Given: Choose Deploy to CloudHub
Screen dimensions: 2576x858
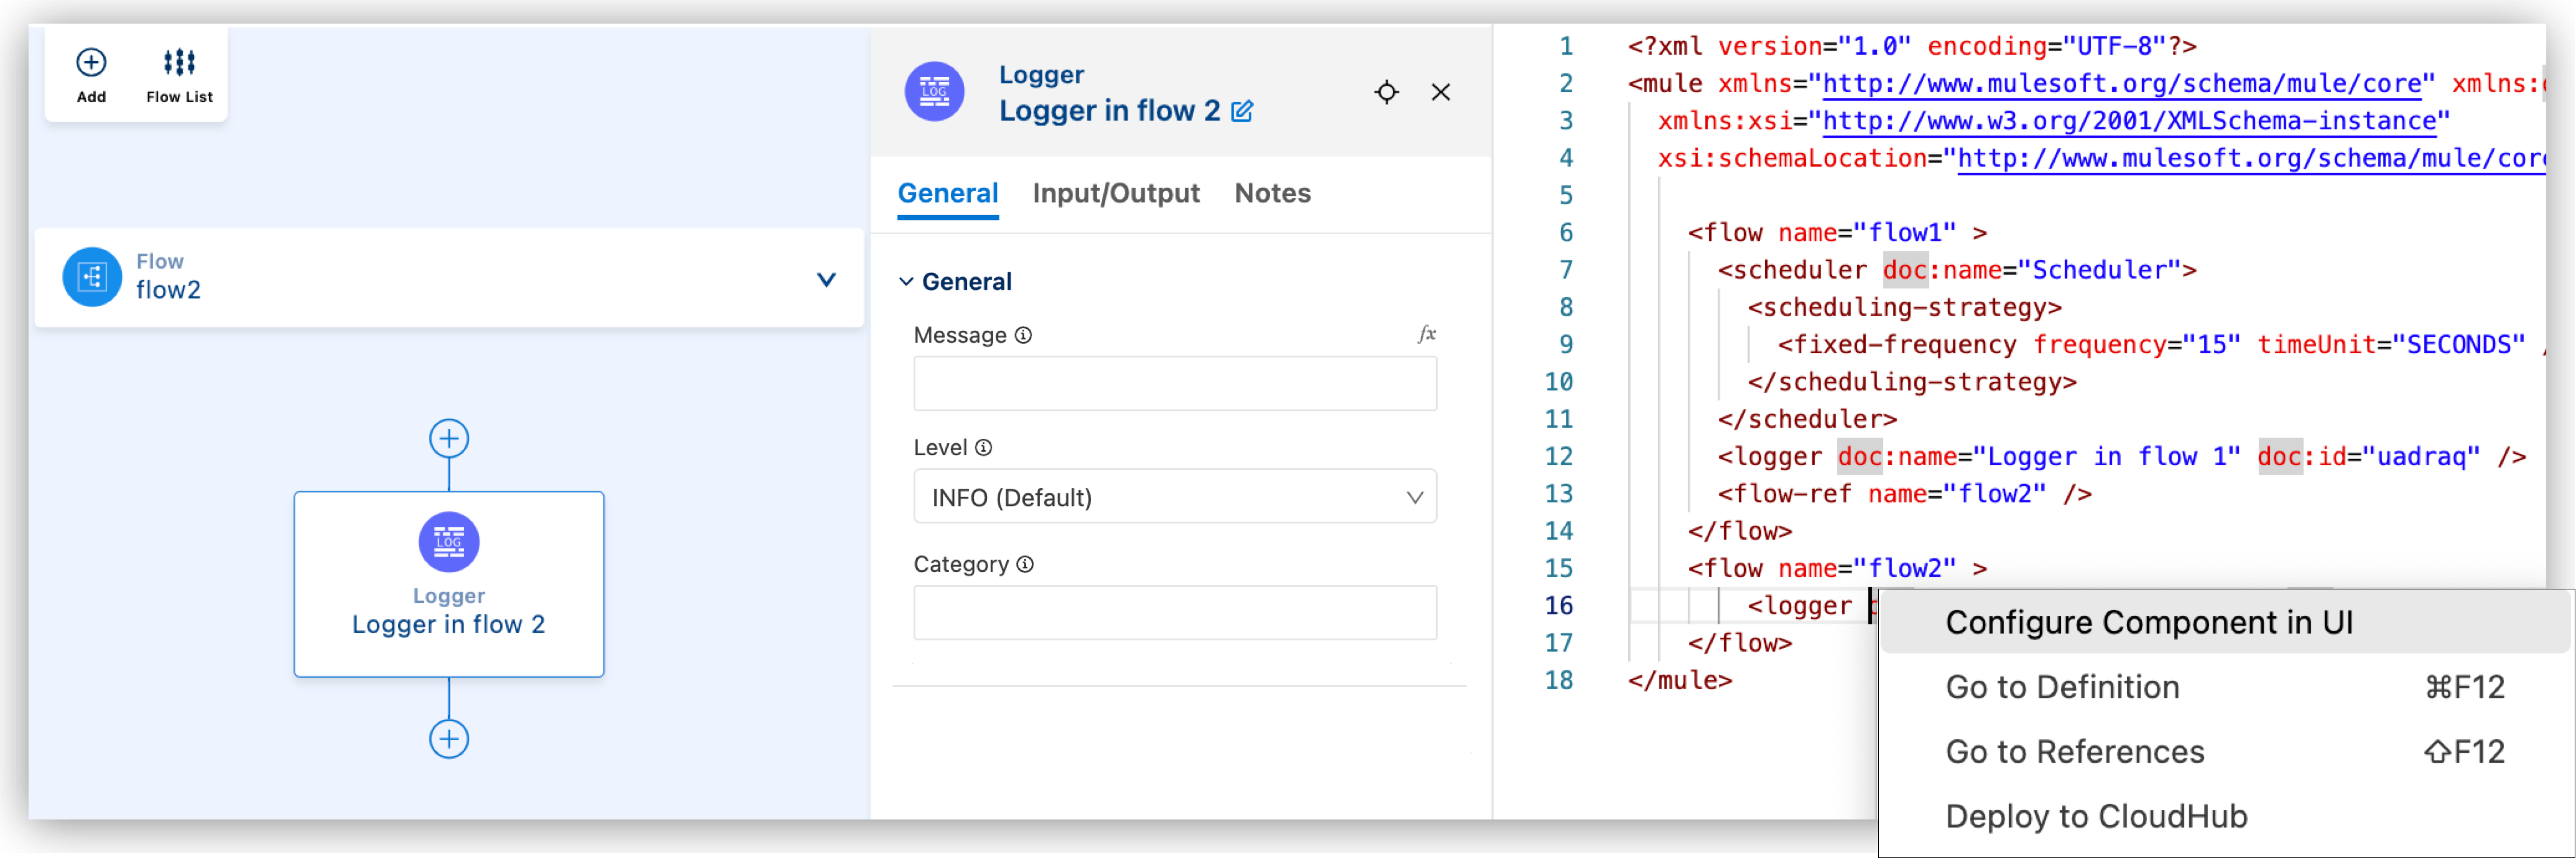Looking at the screenshot, I should point(2095,816).
